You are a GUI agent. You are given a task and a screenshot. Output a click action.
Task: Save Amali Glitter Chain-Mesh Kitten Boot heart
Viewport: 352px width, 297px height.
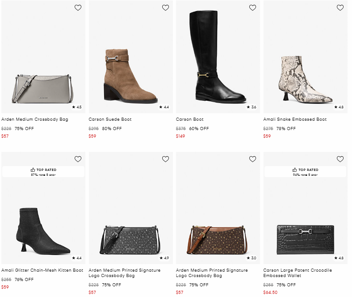coord(78,159)
